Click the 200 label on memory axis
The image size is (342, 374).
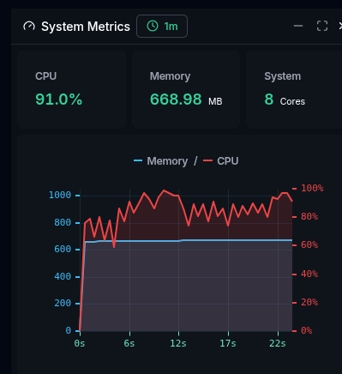point(63,303)
